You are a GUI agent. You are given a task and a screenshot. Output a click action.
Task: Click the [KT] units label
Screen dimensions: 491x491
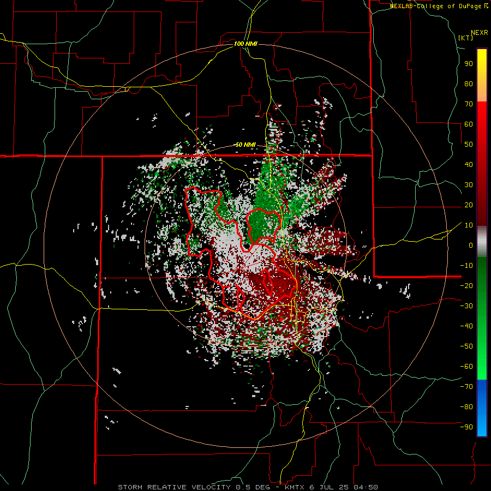tap(466, 38)
